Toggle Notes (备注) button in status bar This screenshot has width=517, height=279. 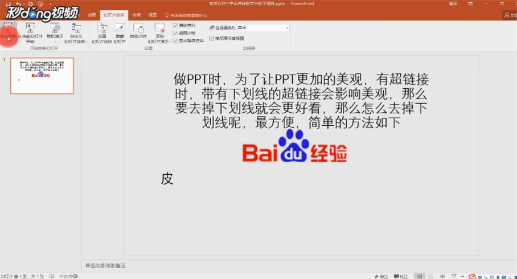click(x=381, y=276)
